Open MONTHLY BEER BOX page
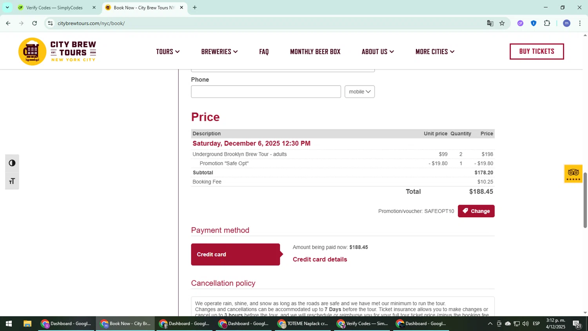The width and height of the screenshot is (588, 331). pyautogui.click(x=315, y=52)
